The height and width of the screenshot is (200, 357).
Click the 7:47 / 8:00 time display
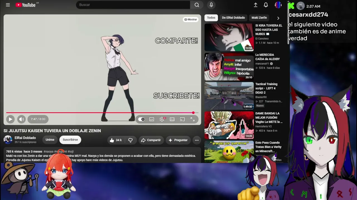38,119
